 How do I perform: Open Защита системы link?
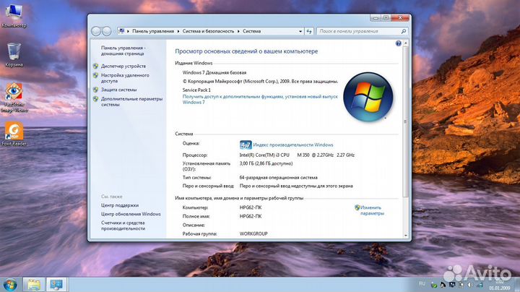point(118,90)
